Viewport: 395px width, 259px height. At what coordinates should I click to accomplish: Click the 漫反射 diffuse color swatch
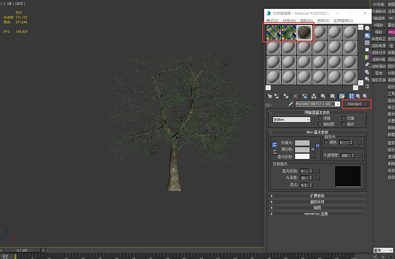(302, 150)
